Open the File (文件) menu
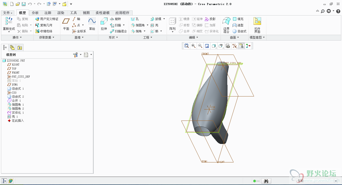Image resolution: width=342 pixels, height=185 pixels. coord(8,13)
